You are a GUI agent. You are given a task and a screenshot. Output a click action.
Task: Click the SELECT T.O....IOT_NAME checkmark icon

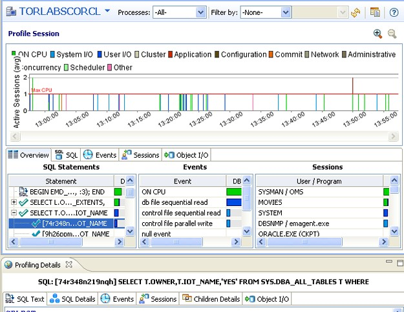(x=23, y=213)
